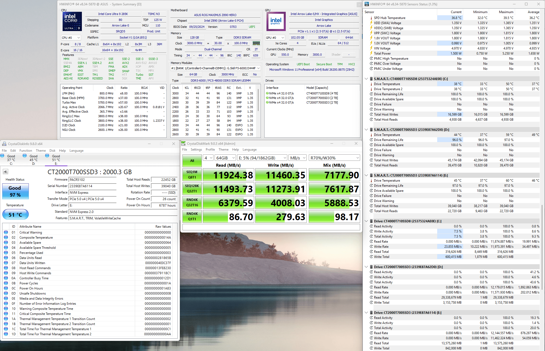Open the MB/s unit dropdown
This screenshot has height=351, width=545.
[x=298, y=158]
